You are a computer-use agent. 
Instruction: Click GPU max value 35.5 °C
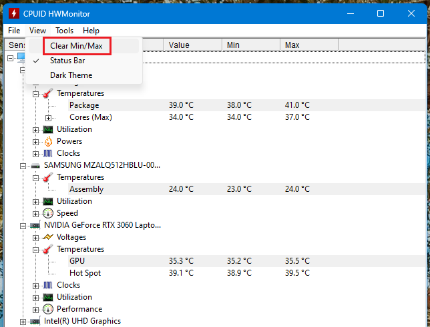point(297,261)
